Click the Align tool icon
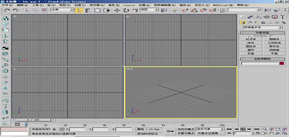 tap(277, 11)
